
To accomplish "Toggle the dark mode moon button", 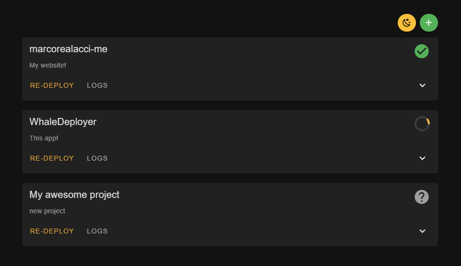I will [406, 23].
